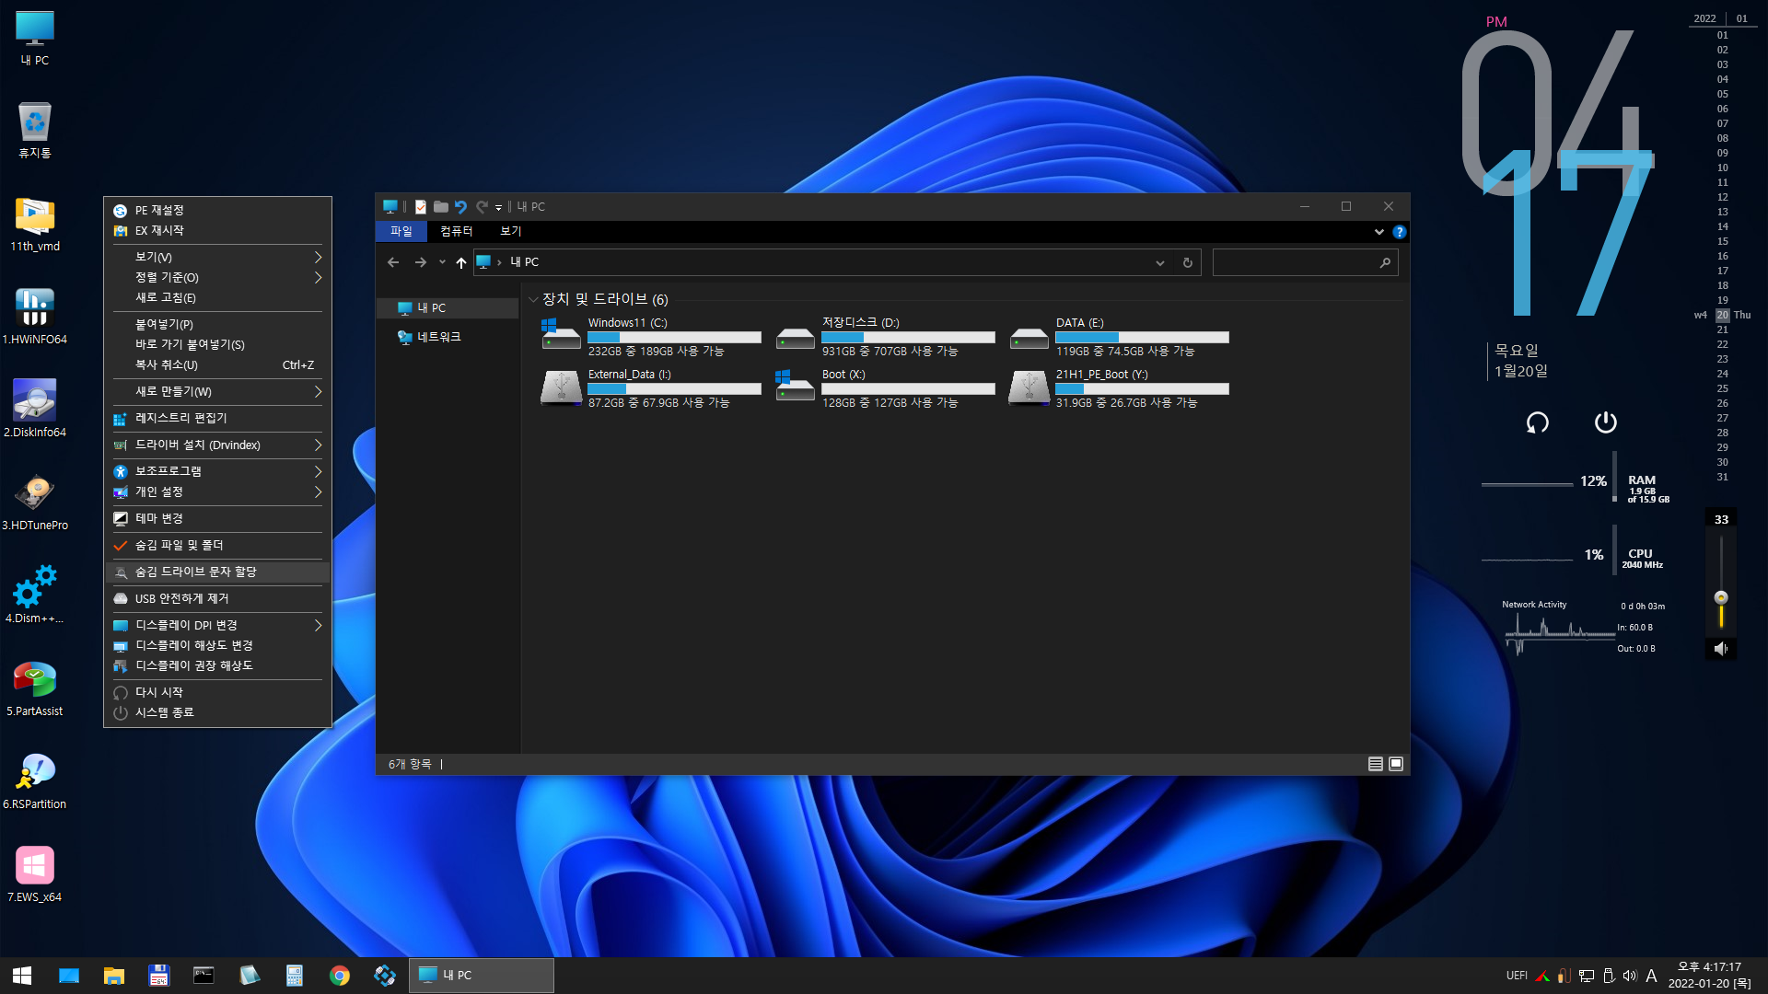Click the restart icon in desktop widget
The width and height of the screenshot is (1768, 994).
1538,422
